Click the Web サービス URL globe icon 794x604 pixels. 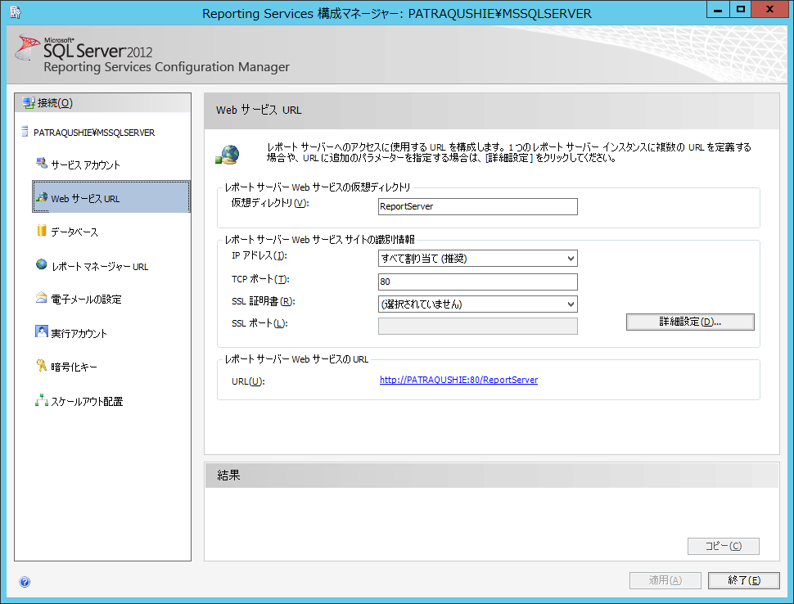click(x=42, y=197)
